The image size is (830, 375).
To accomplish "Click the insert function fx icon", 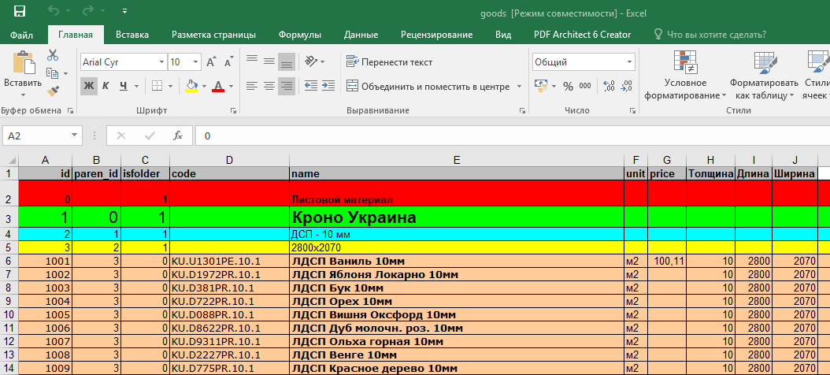I will 179,136.
